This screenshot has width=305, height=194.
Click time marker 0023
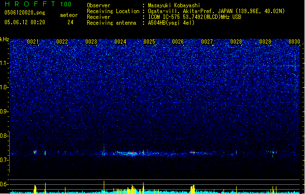coord(91,42)
